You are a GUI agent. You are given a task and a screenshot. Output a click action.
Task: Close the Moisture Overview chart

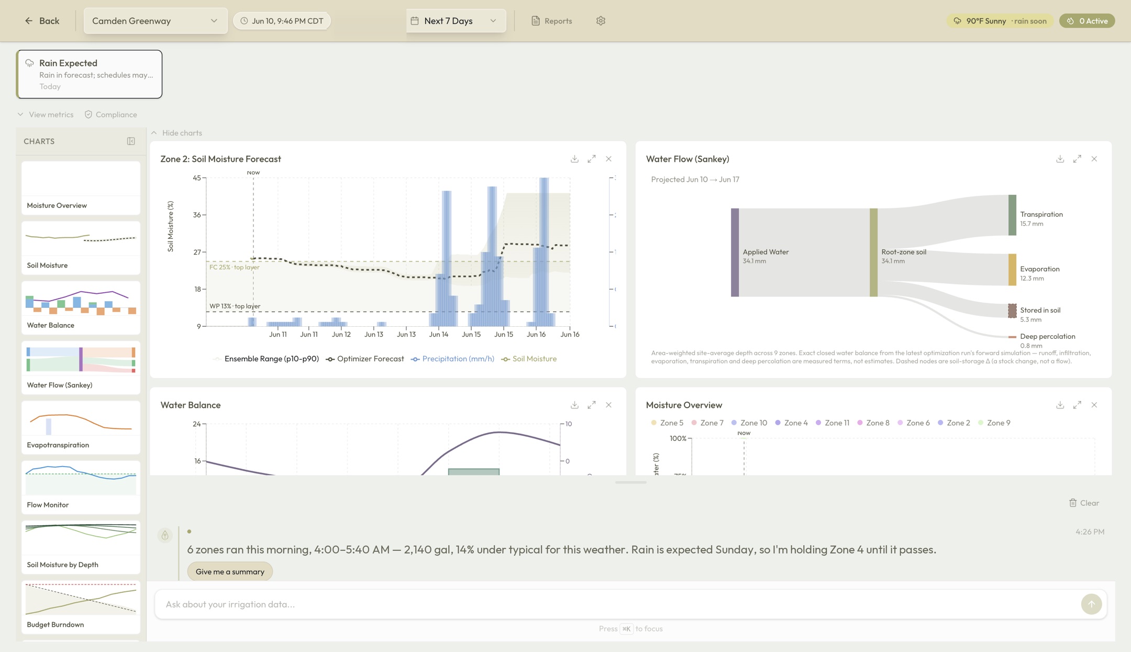click(1094, 405)
